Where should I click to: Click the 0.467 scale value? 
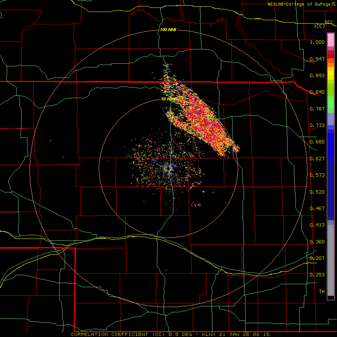317,209
